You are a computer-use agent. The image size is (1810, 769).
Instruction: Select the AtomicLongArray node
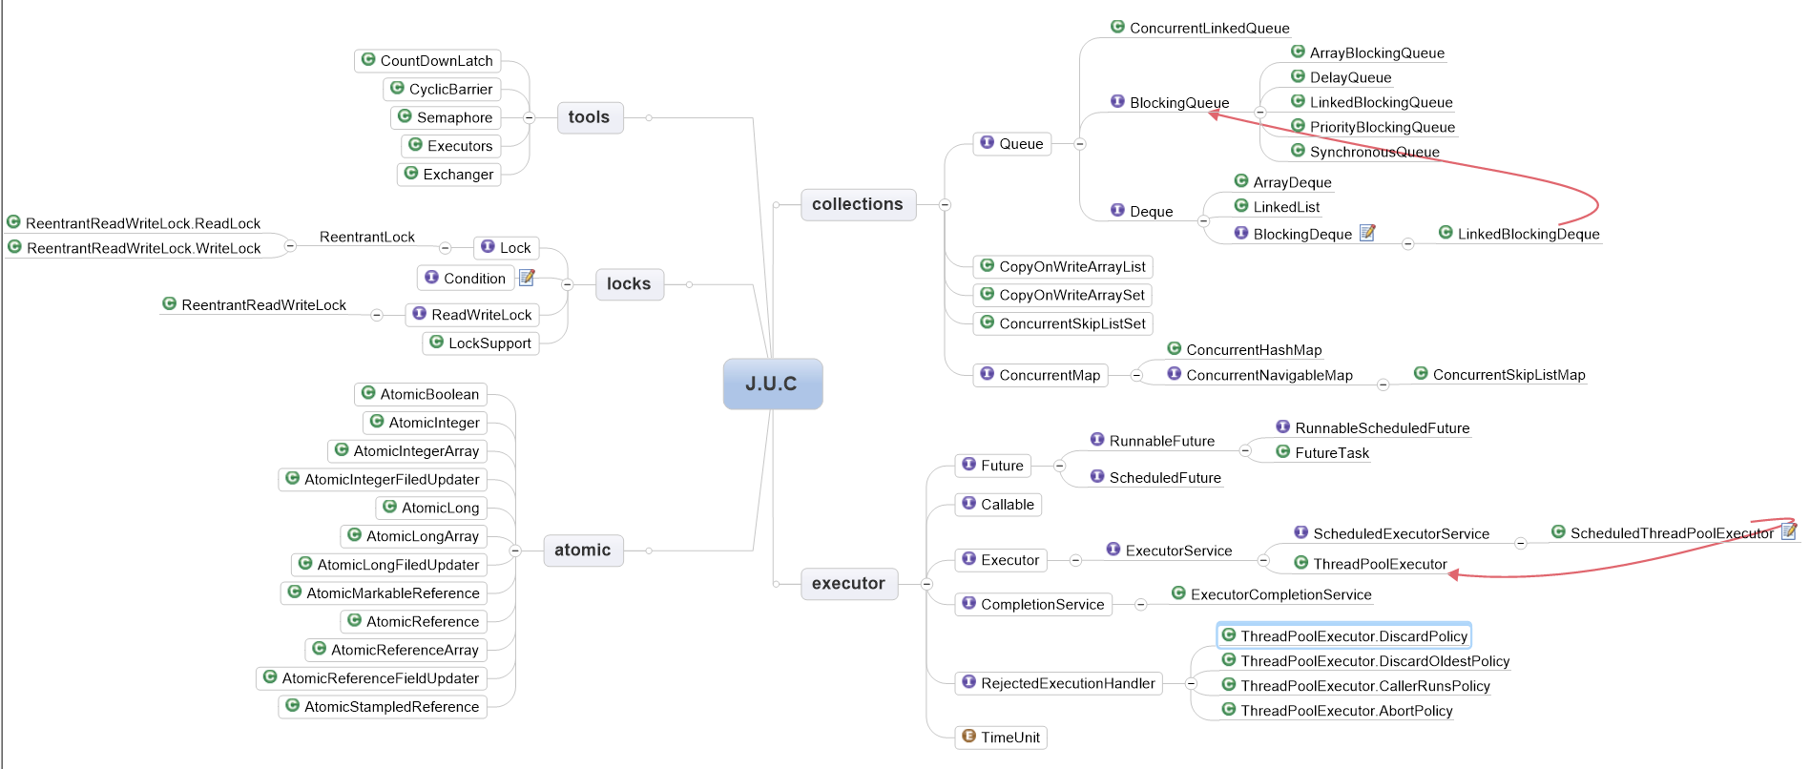click(414, 536)
